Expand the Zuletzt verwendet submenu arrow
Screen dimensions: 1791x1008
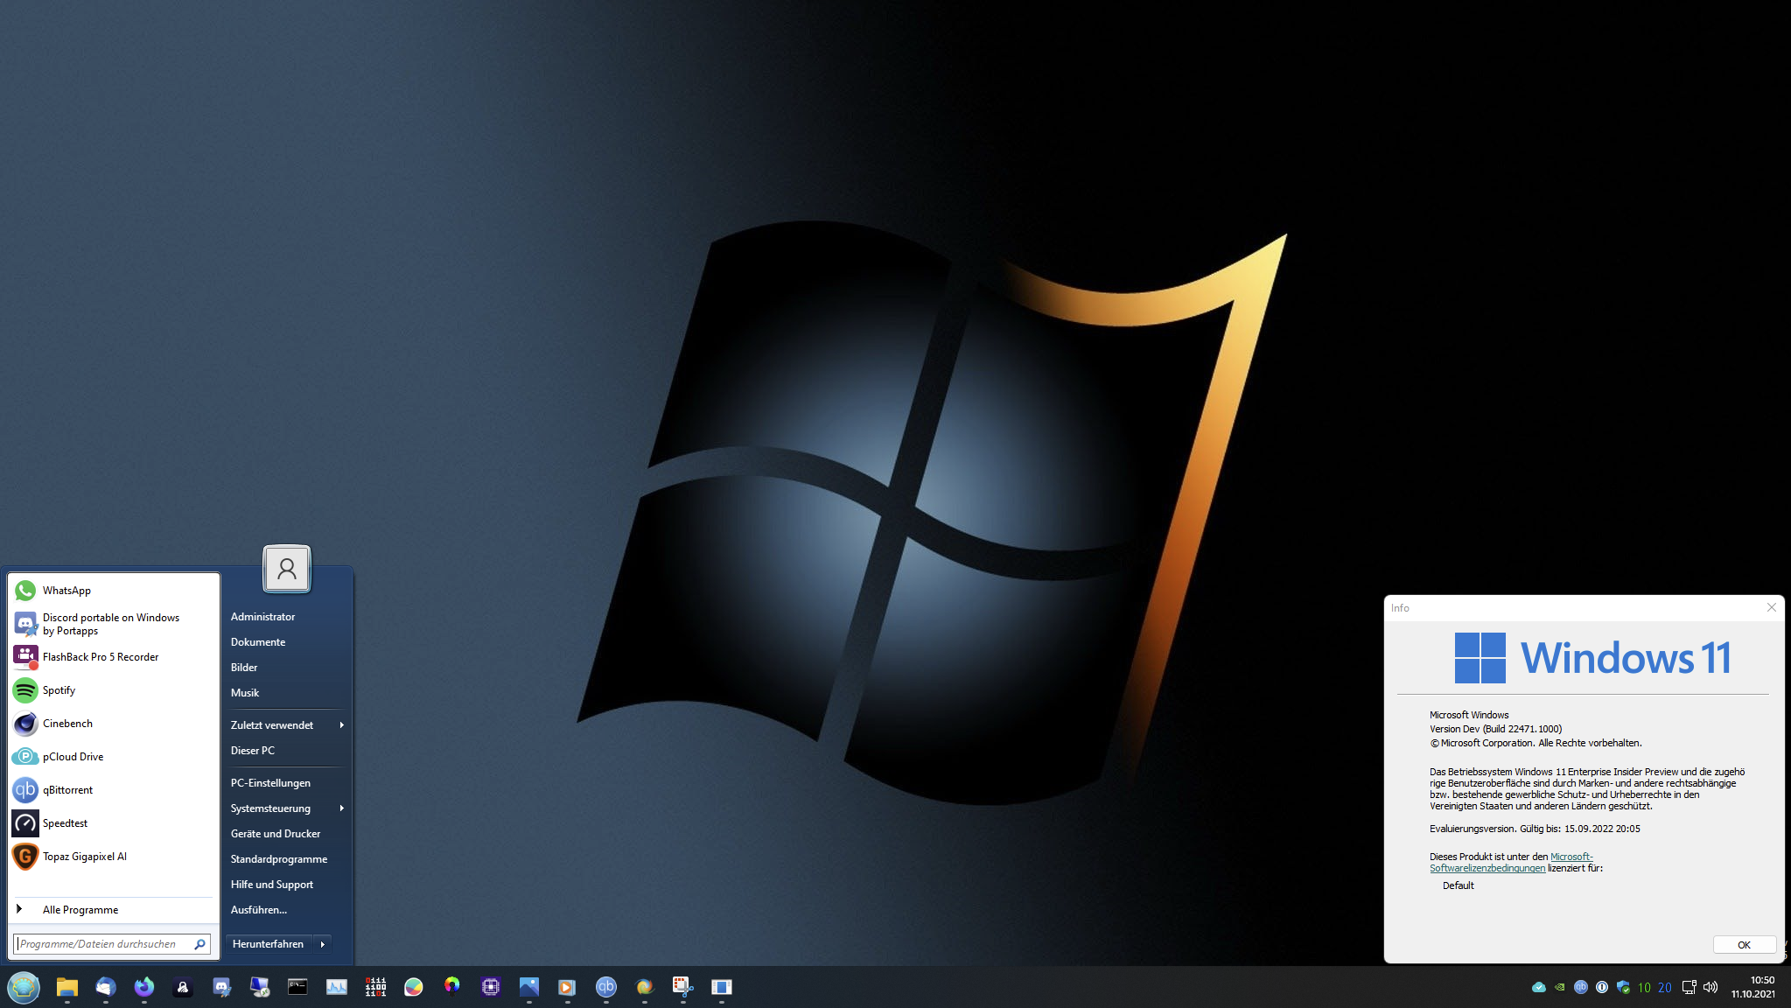tap(341, 725)
